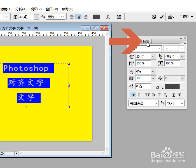Commit current text edits with the checkmark

162,17
